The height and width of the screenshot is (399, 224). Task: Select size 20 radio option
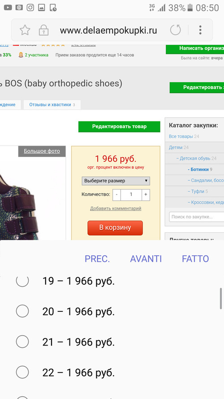pos(22,311)
